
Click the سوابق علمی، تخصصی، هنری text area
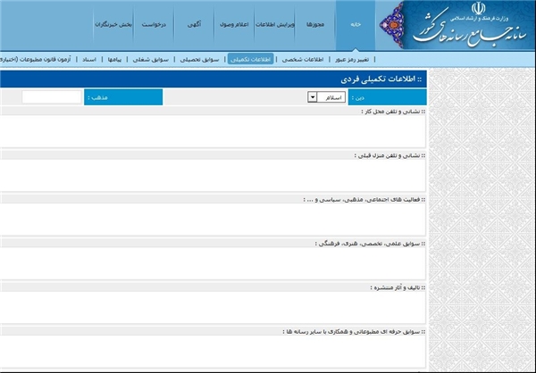(x=213, y=263)
